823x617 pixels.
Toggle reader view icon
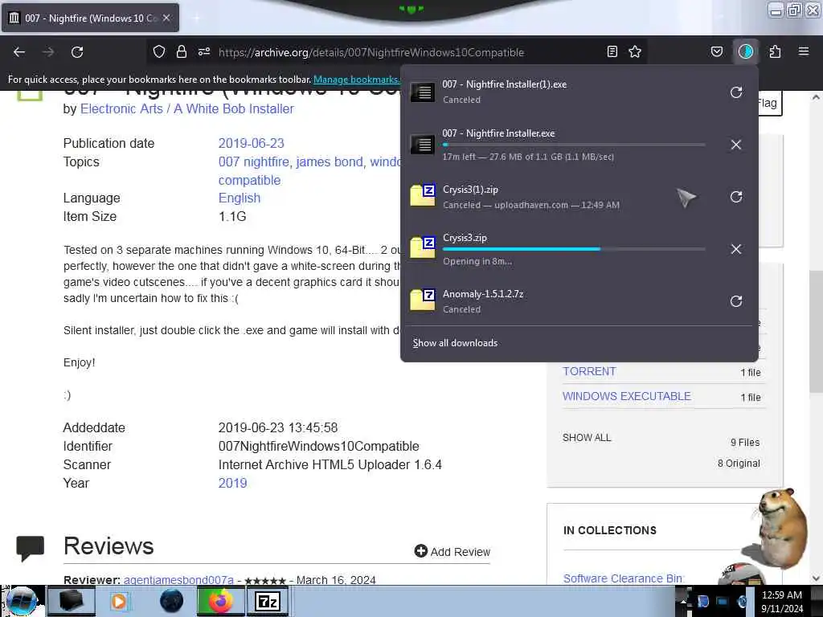click(612, 51)
